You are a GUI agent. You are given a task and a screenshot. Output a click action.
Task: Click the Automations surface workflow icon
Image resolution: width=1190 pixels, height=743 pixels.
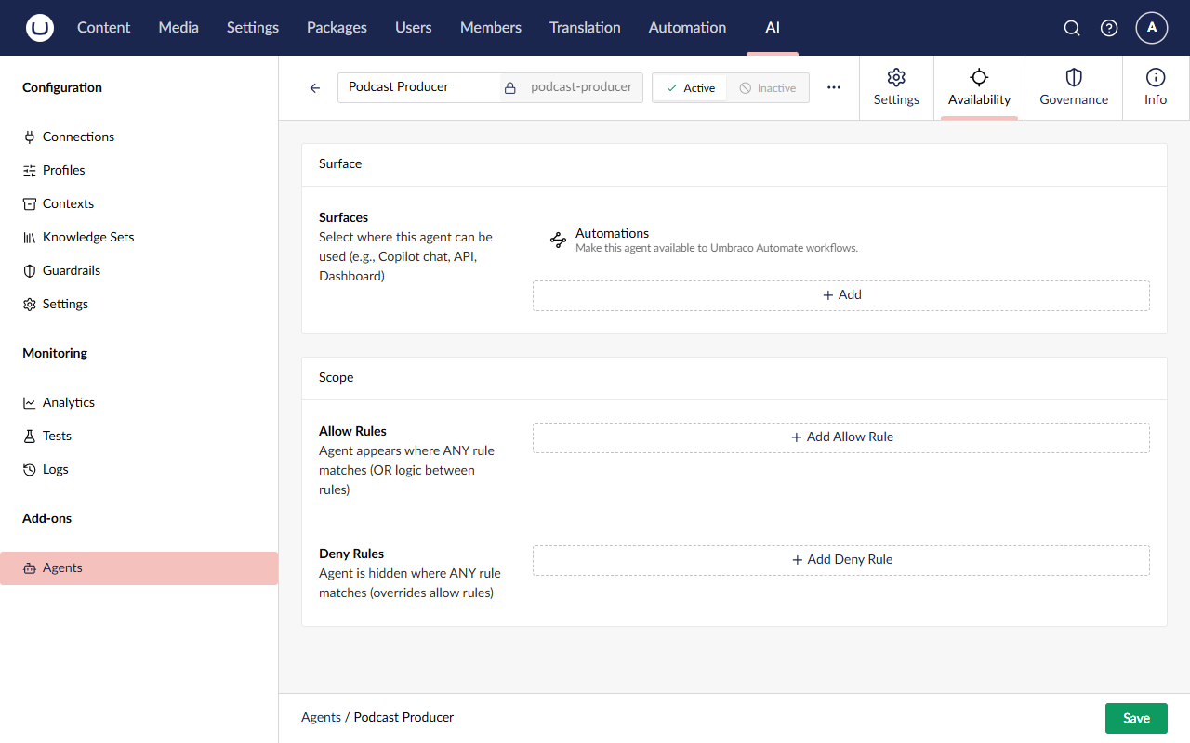point(558,241)
